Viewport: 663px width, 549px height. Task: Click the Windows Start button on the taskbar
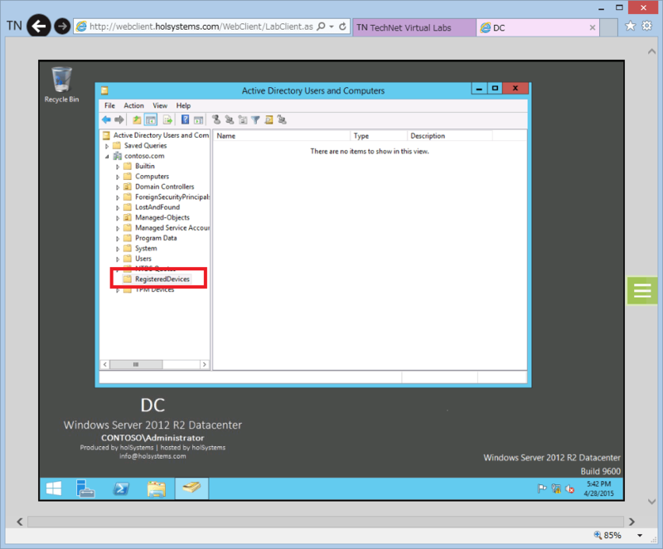[54, 489]
